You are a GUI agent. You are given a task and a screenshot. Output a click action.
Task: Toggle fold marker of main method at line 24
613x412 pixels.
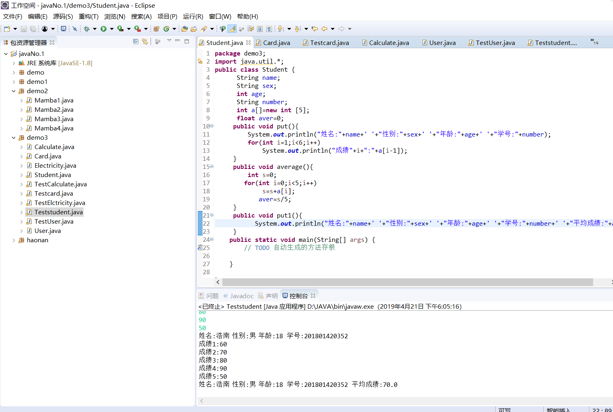coord(212,239)
